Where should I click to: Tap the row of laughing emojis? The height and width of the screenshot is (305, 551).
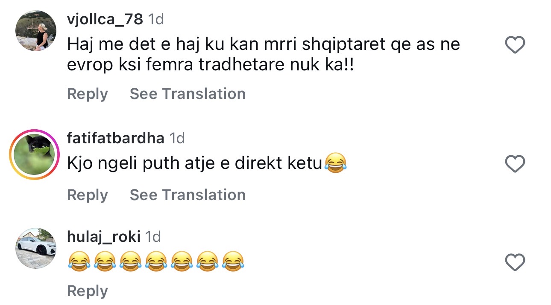[155, 261]
